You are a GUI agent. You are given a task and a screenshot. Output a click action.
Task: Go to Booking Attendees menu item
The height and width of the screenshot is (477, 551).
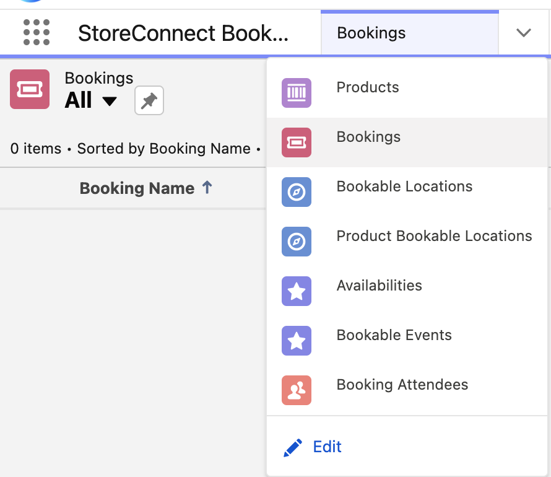407,390
